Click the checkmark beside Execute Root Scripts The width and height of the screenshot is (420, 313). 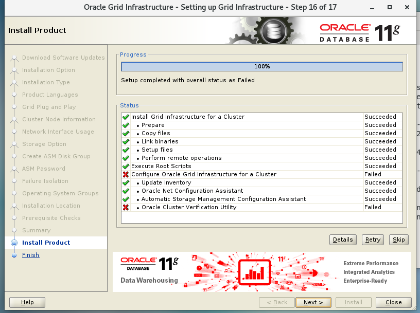pos(126,167)
